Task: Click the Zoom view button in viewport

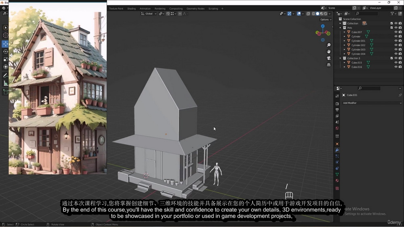Action: coord(329,45)
